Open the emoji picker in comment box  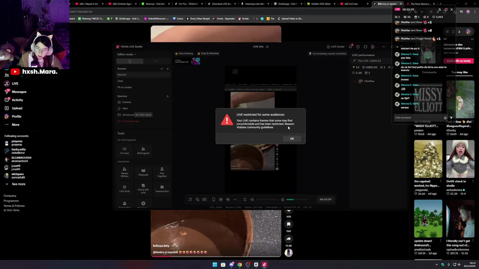(x=445, y=118)
